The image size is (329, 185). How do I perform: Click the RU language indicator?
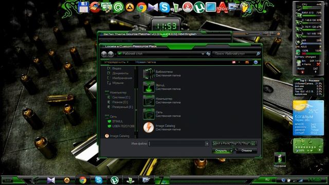point(267,180)
